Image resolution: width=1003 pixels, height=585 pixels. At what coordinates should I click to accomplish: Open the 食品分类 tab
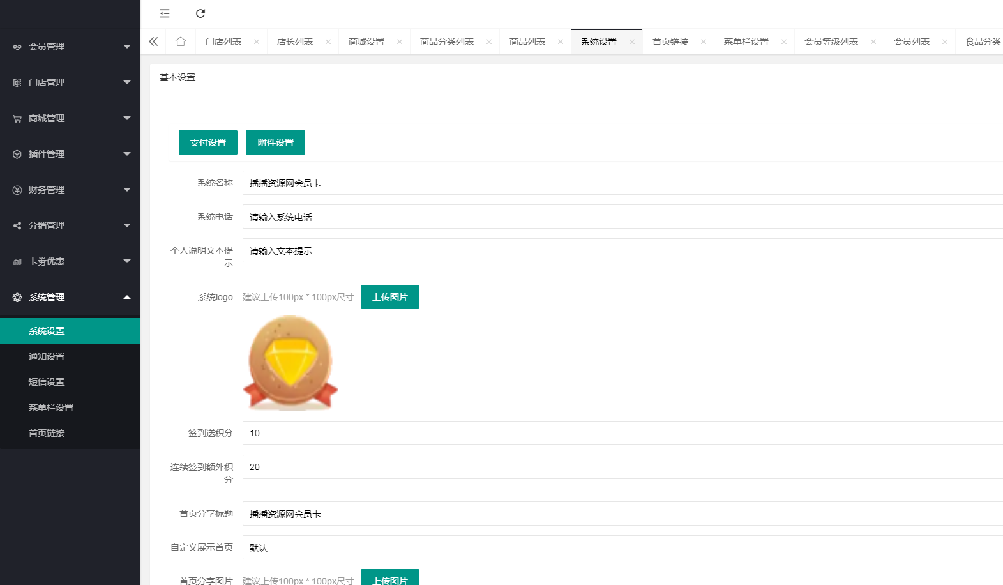983,42
